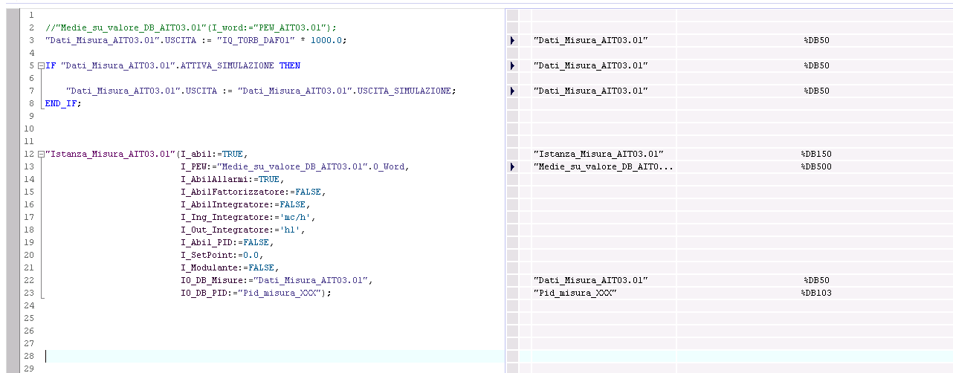Collapse the Istanza_Misura_AIT03.01 call on line 12
The width and height of the screenshot is (953, 373).
(40, 154)
